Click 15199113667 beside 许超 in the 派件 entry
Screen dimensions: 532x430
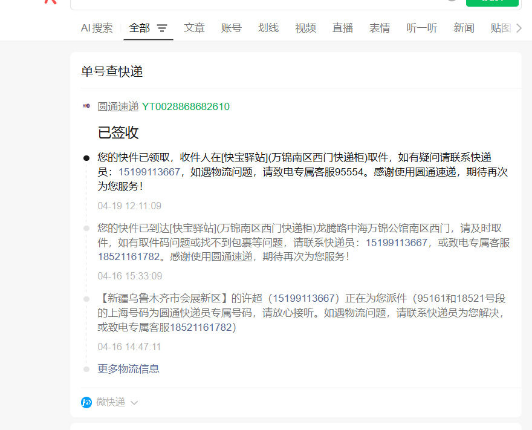click(303, 298)
